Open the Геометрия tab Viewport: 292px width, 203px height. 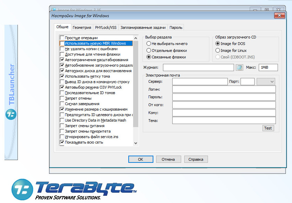pos(82,27)
